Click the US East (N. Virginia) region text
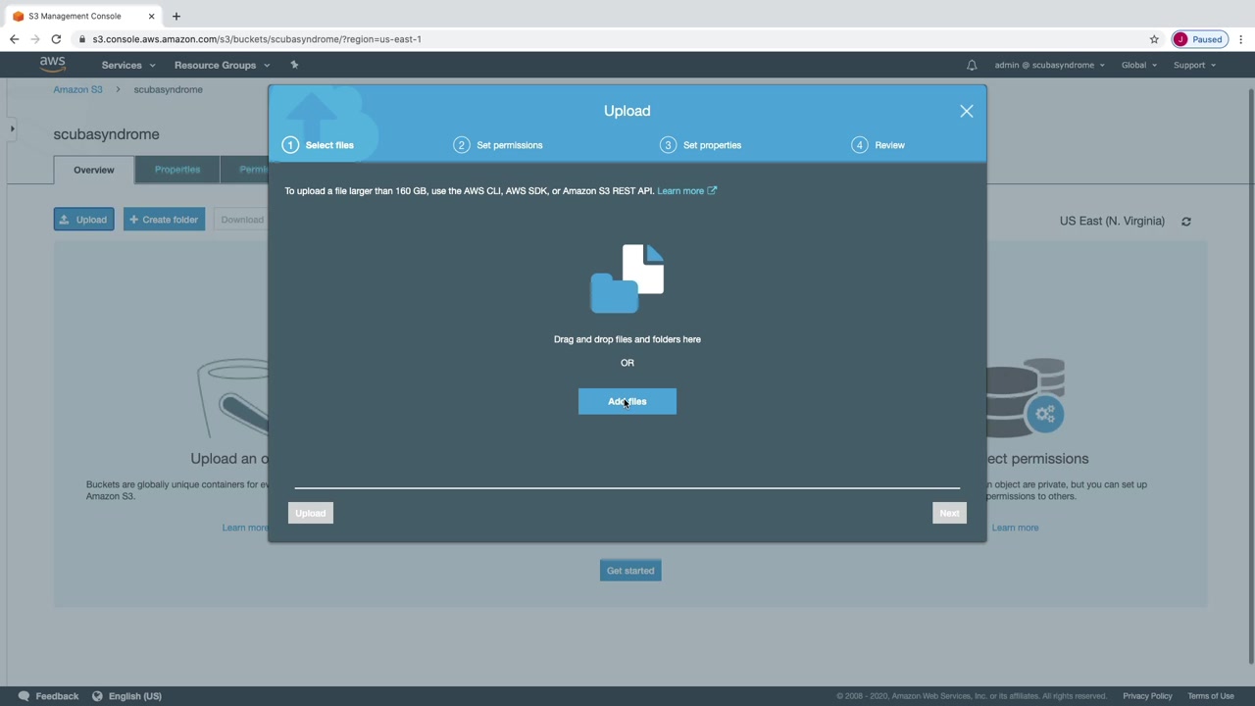This screenshot has height=706, width=1255. point(1112,221)
